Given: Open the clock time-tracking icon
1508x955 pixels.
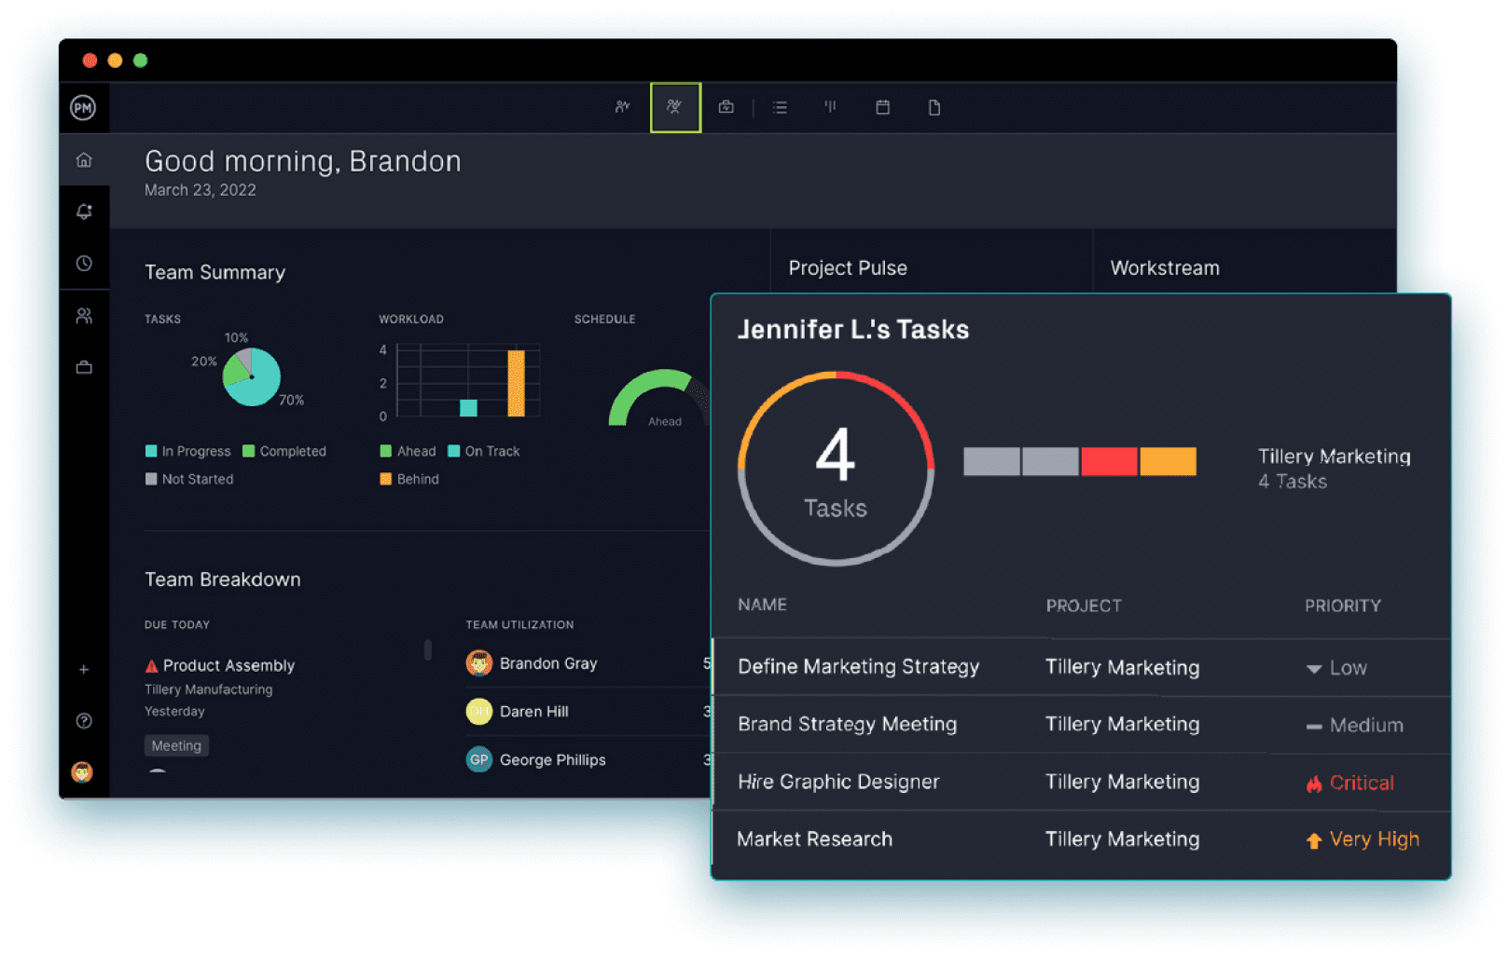Looking at the screenshot, I should [x=84, y=264].
